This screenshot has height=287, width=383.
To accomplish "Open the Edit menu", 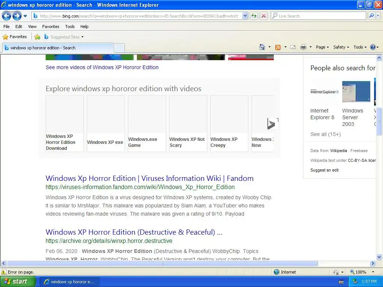I will [x=19, y=27].
